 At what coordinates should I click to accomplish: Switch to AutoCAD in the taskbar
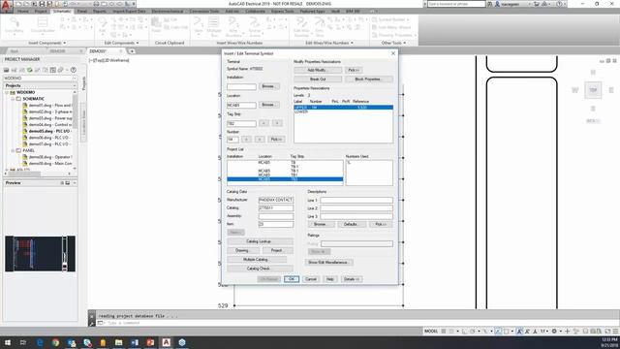coord(166,342)
